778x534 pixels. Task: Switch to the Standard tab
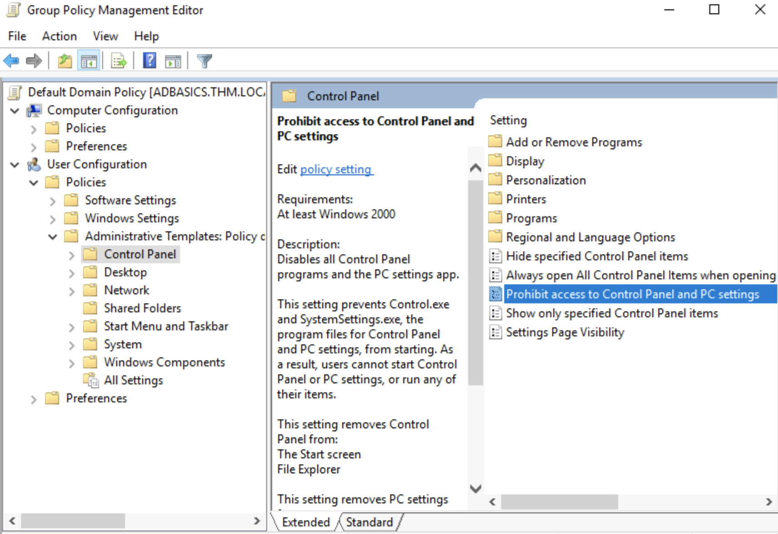369,522
